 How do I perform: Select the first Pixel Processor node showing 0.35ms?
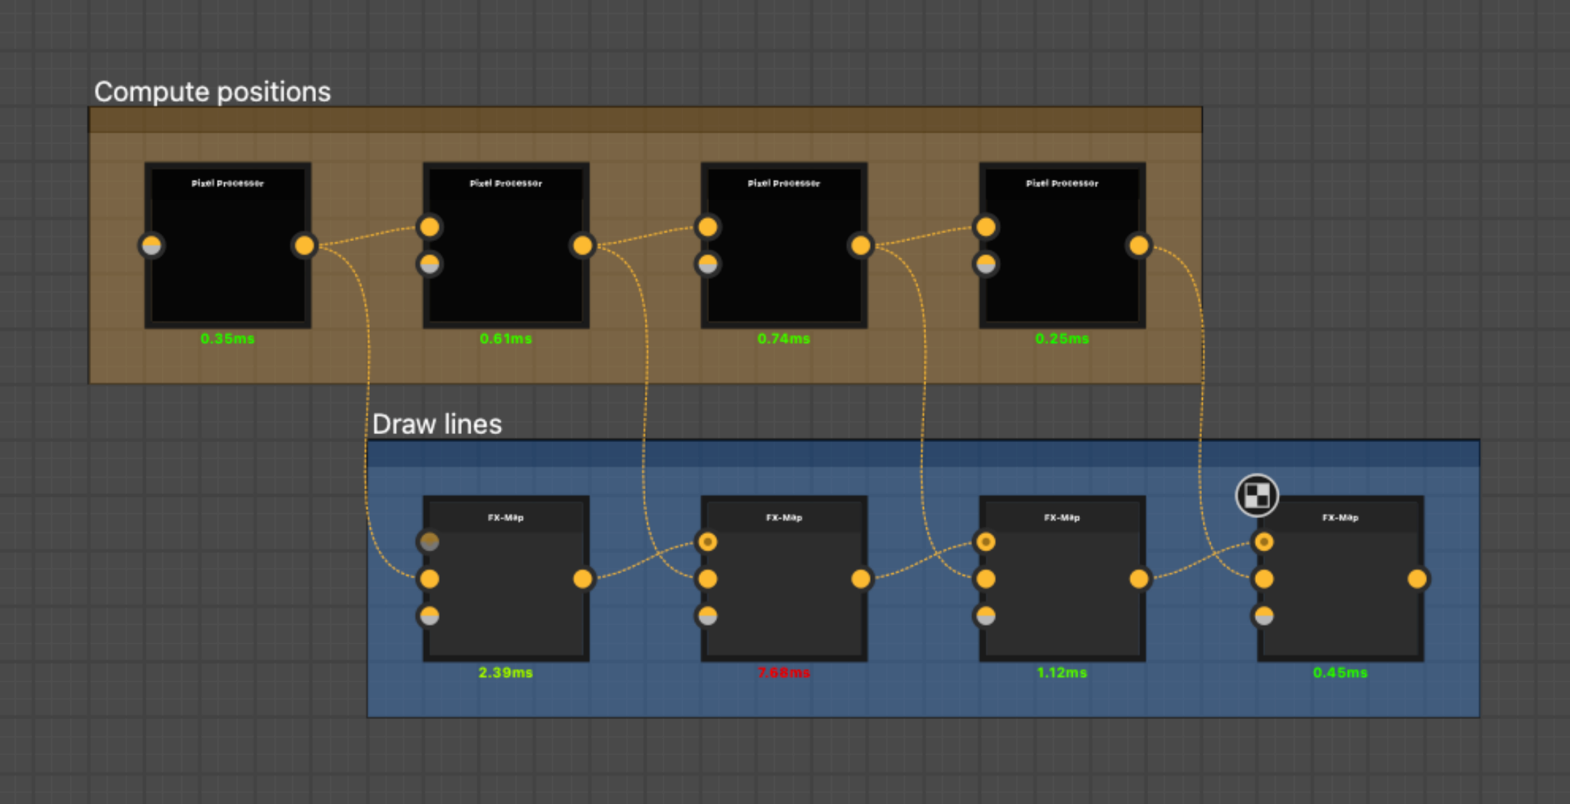(x=227, y=244)
